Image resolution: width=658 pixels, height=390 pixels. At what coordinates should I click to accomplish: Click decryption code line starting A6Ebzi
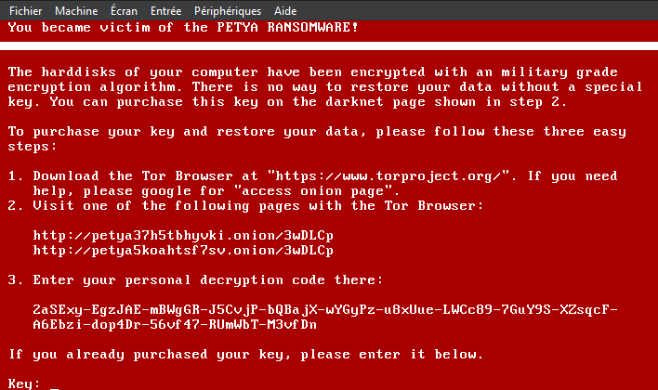pos(175,325)
